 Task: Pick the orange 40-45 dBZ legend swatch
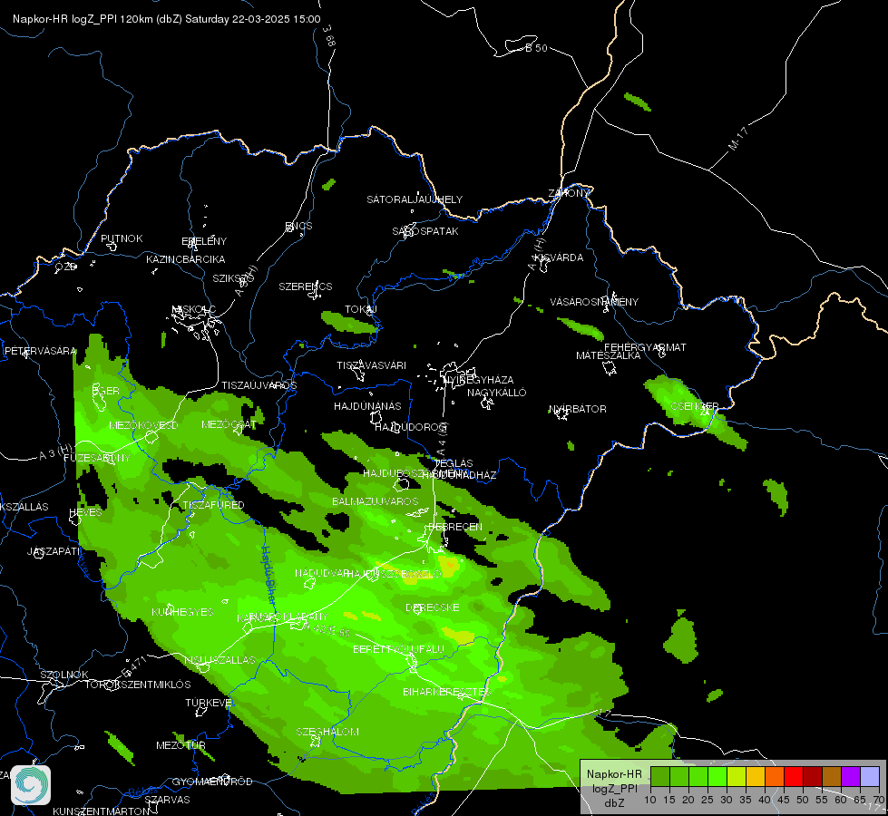[775, 777]
